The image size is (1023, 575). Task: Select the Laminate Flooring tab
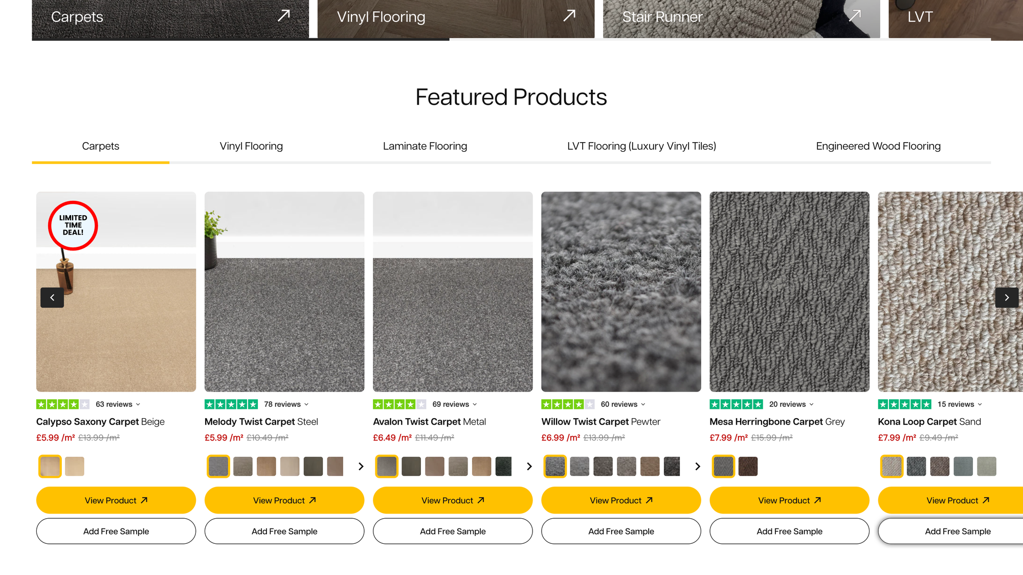click(x=425, y=146)
